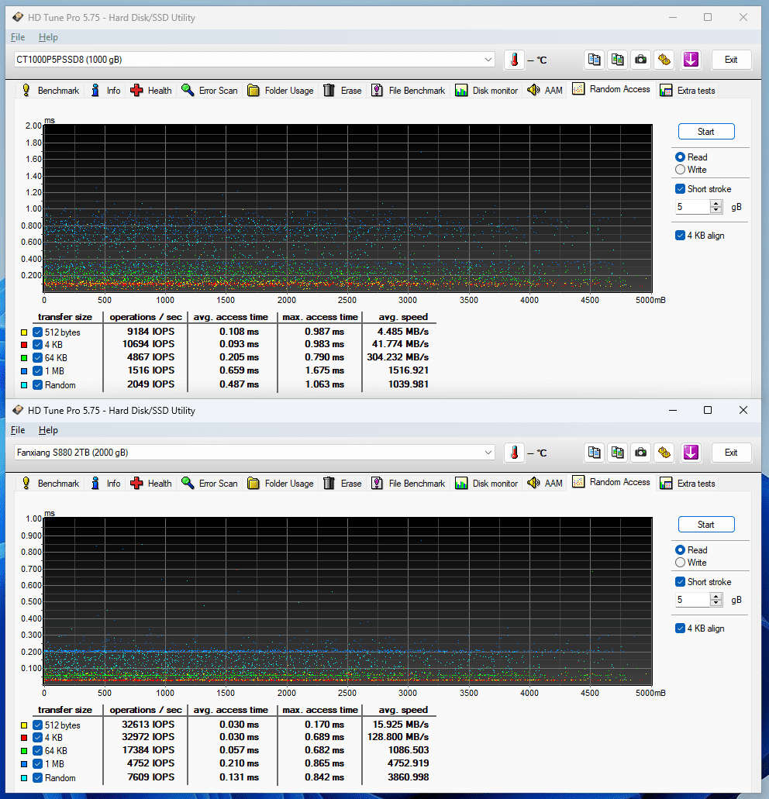Image resolution: width=769 pixels, height=799 pixels.
Task: Open Benchmark tab in Fanxiang window
Action: tap(50, 484)
